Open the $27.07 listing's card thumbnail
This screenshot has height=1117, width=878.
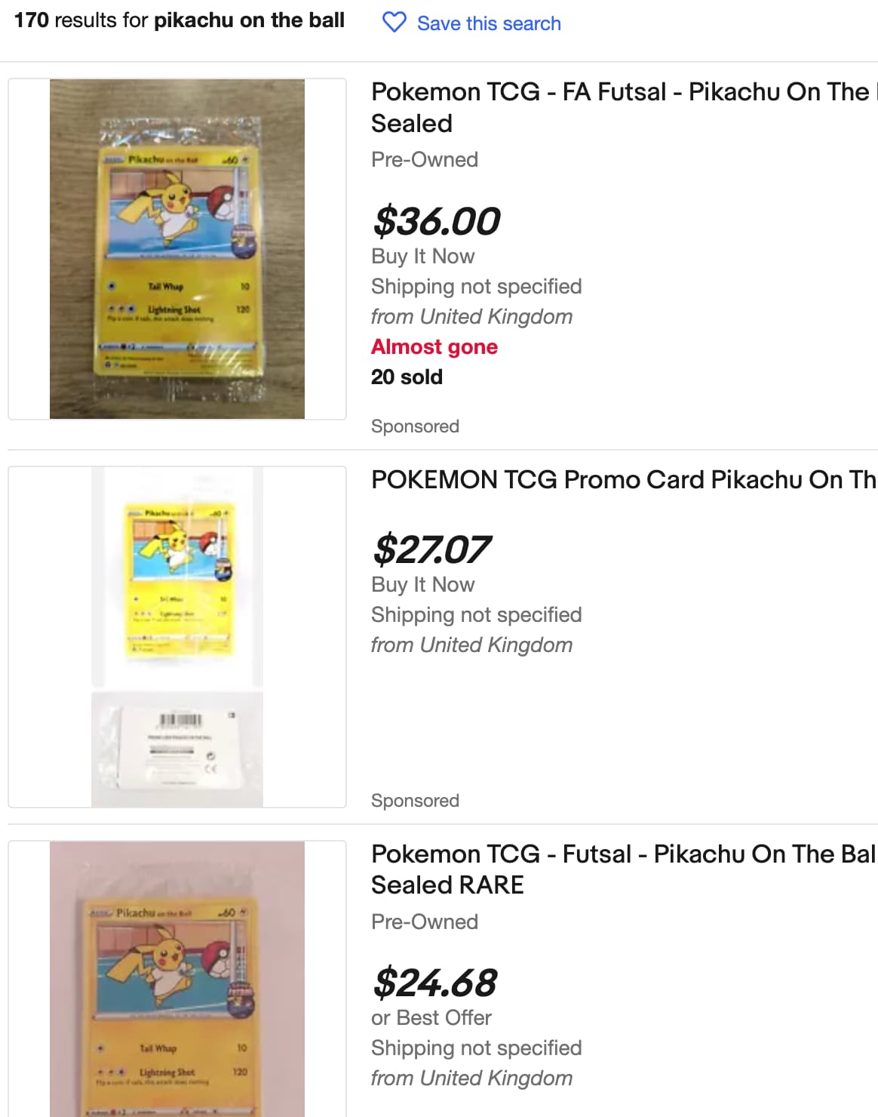coord(177,636)
